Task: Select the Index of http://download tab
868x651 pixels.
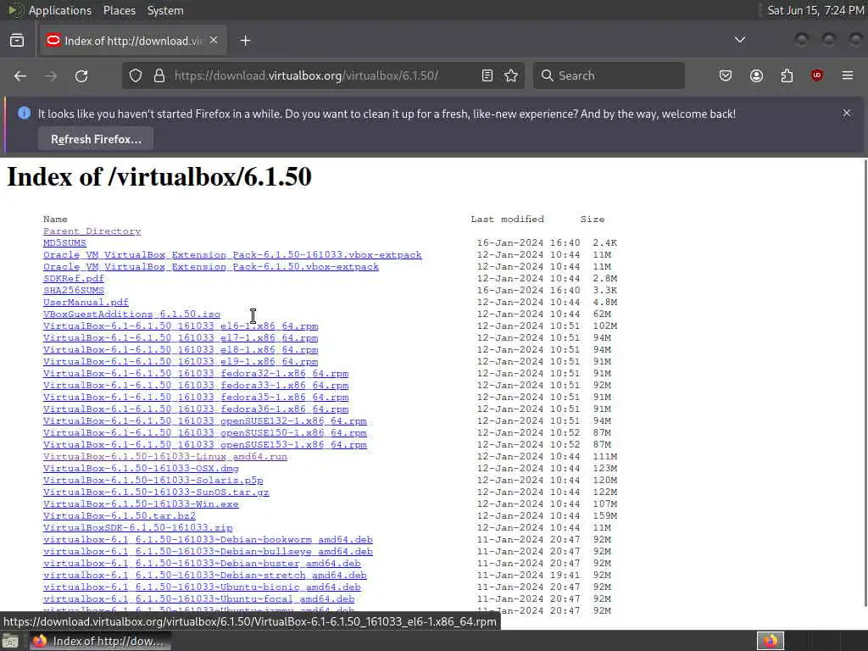Action: click(133, 41)
